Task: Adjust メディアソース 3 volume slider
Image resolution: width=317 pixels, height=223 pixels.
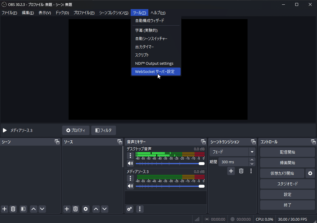Action: [170, 186]
